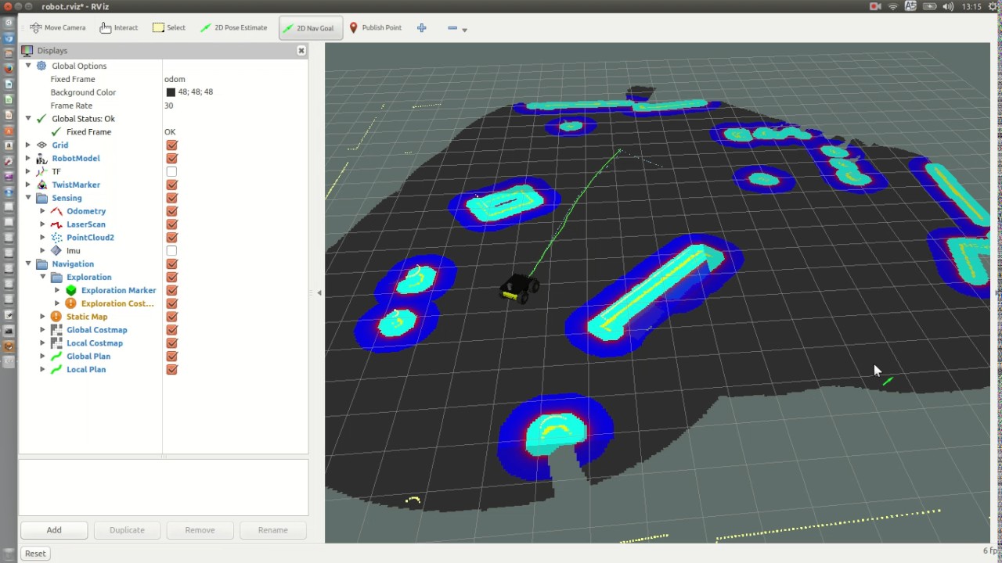Click the Reset button

(x=35, y=554)
